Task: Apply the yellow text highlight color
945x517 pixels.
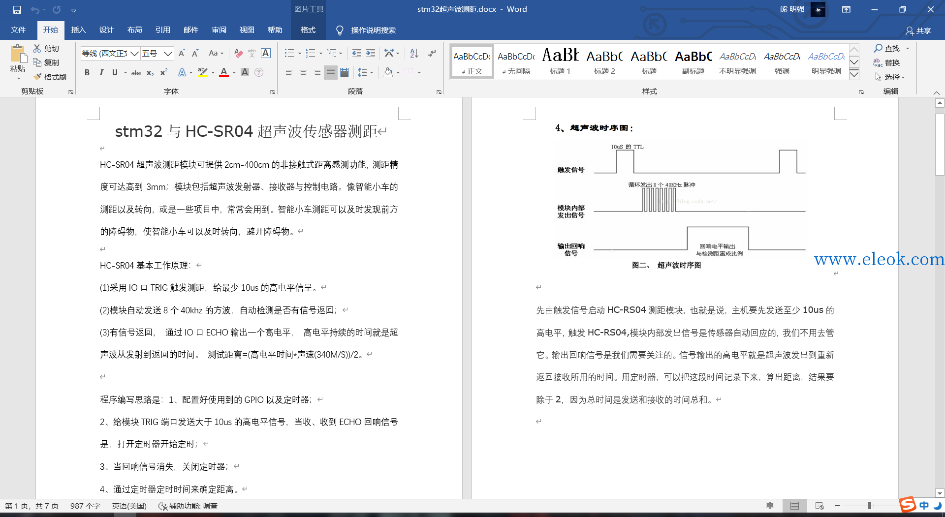Action: pos(202,73)
